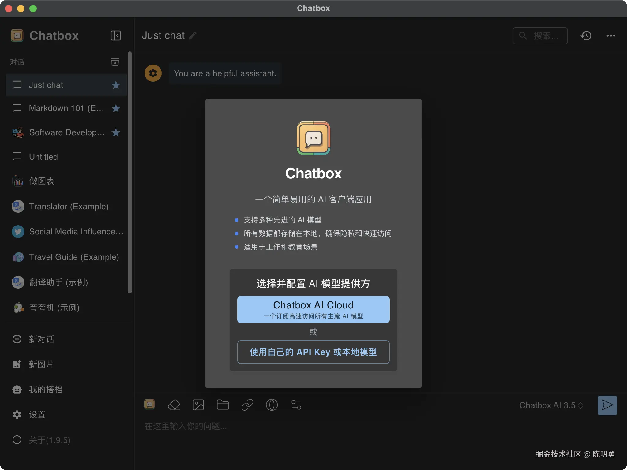Open conversation history clock icon

coord(586,35)
